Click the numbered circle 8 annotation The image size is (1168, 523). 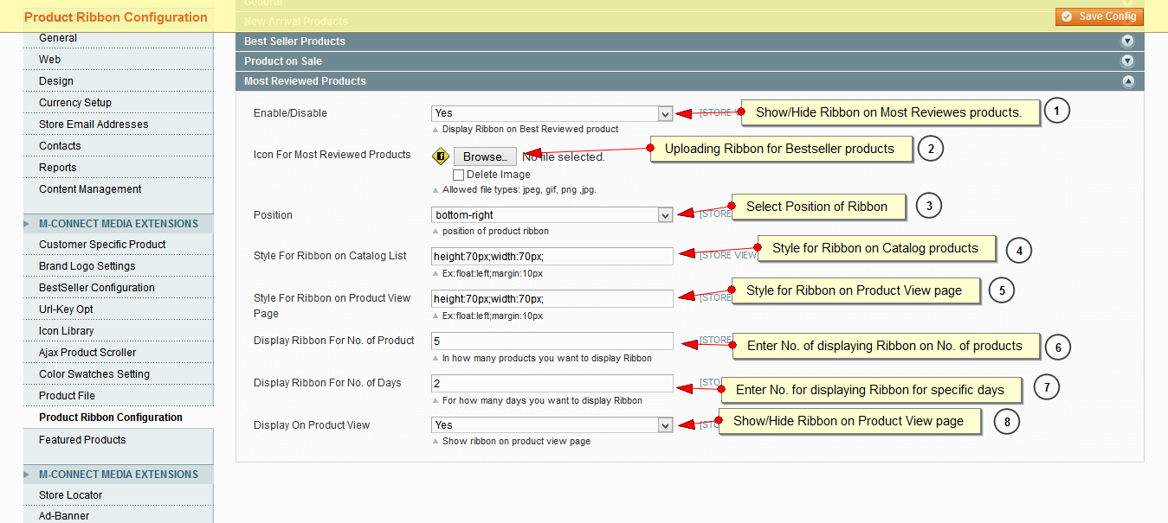click(x=1006, y=422)
